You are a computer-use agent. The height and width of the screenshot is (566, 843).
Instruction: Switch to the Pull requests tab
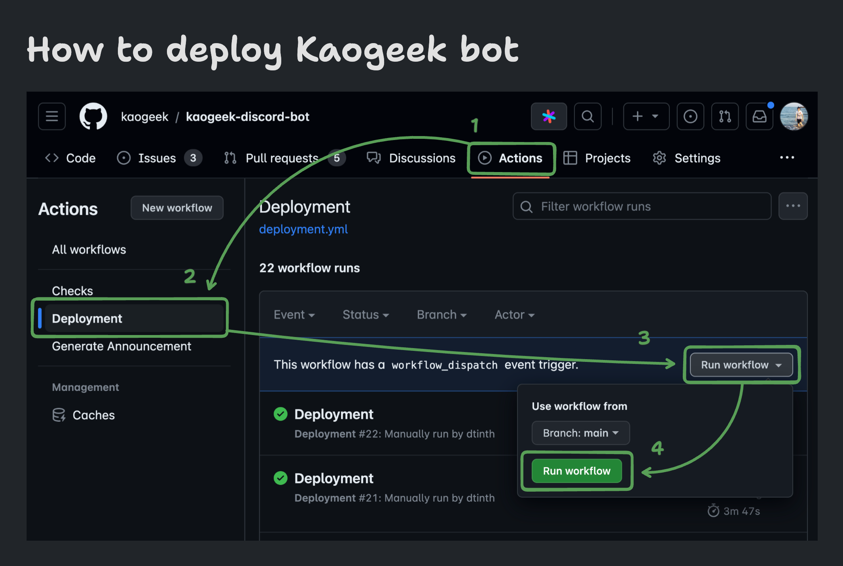point(284,158)
